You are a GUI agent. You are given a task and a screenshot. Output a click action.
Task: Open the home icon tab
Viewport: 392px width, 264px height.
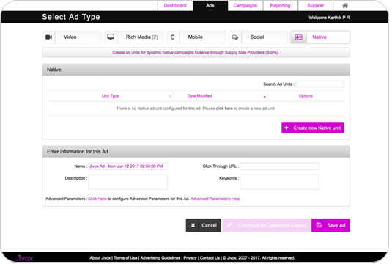pos(345,6)
